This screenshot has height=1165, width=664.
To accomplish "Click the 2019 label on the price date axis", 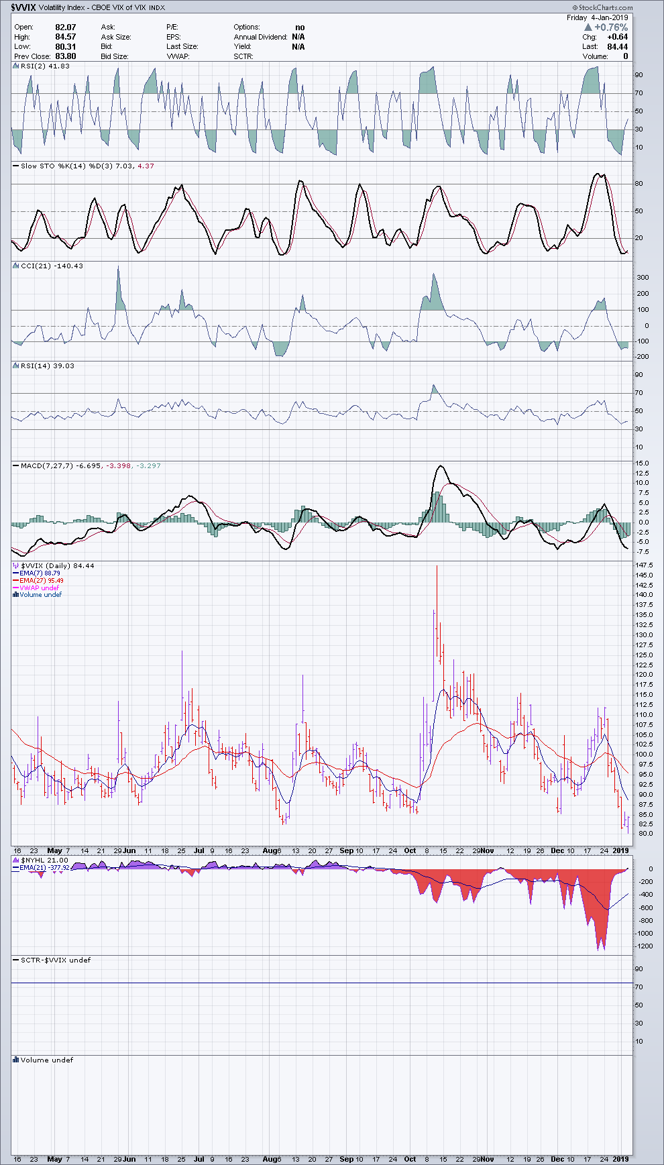I will [621, 850].
